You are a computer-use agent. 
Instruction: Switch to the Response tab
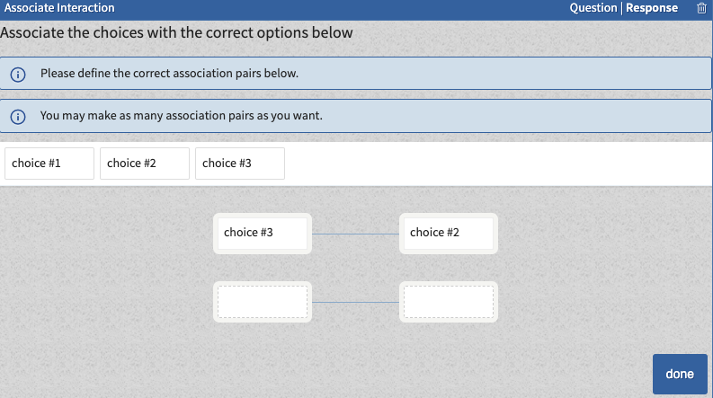[x=652, y=8]
